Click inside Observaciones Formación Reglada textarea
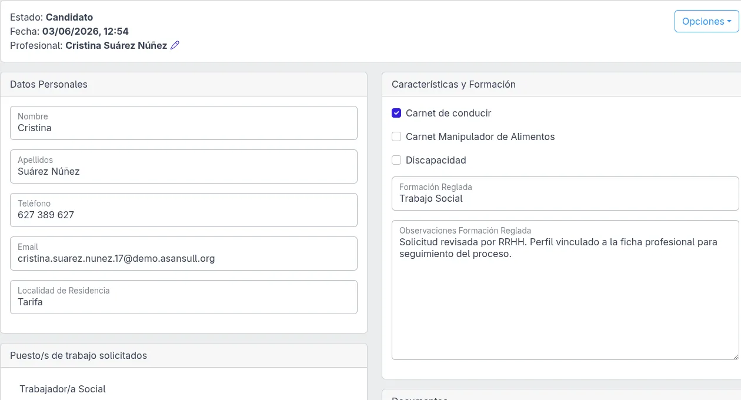Viewport: 741px width, 400px height. pyautogui.click(x=565, y=290)
